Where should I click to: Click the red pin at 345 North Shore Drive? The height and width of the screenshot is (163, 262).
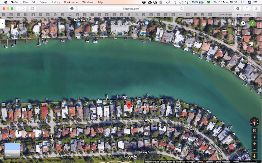click(129, 105)
